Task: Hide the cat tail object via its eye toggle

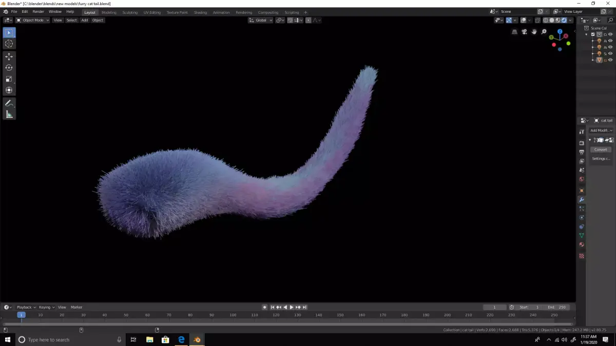Action: click(x=611, y=60)
